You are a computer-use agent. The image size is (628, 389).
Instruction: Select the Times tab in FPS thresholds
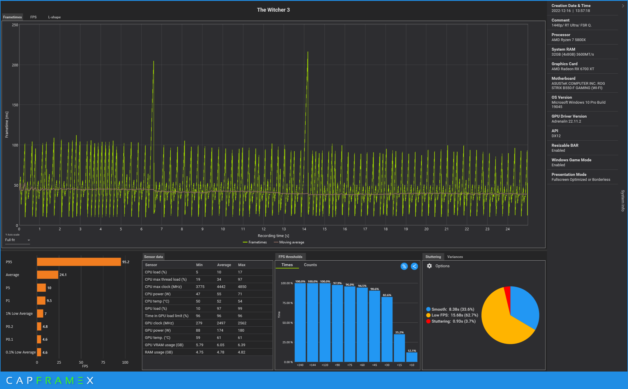click(x=287, y=265)
